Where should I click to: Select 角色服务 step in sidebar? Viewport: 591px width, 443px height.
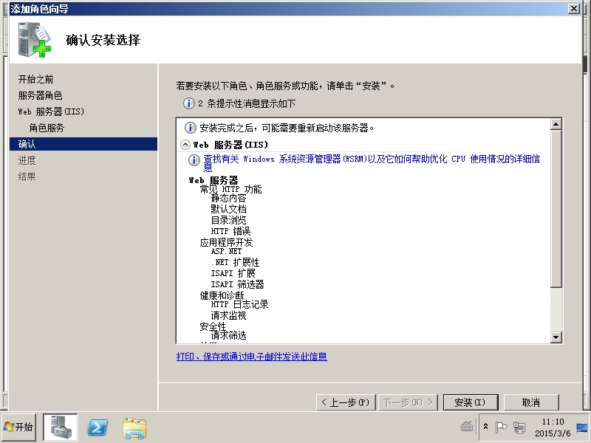click(x=47, y=128)
